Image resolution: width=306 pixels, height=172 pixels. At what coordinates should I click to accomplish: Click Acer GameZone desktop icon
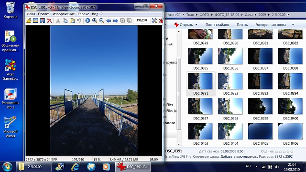tap(11, 70)
